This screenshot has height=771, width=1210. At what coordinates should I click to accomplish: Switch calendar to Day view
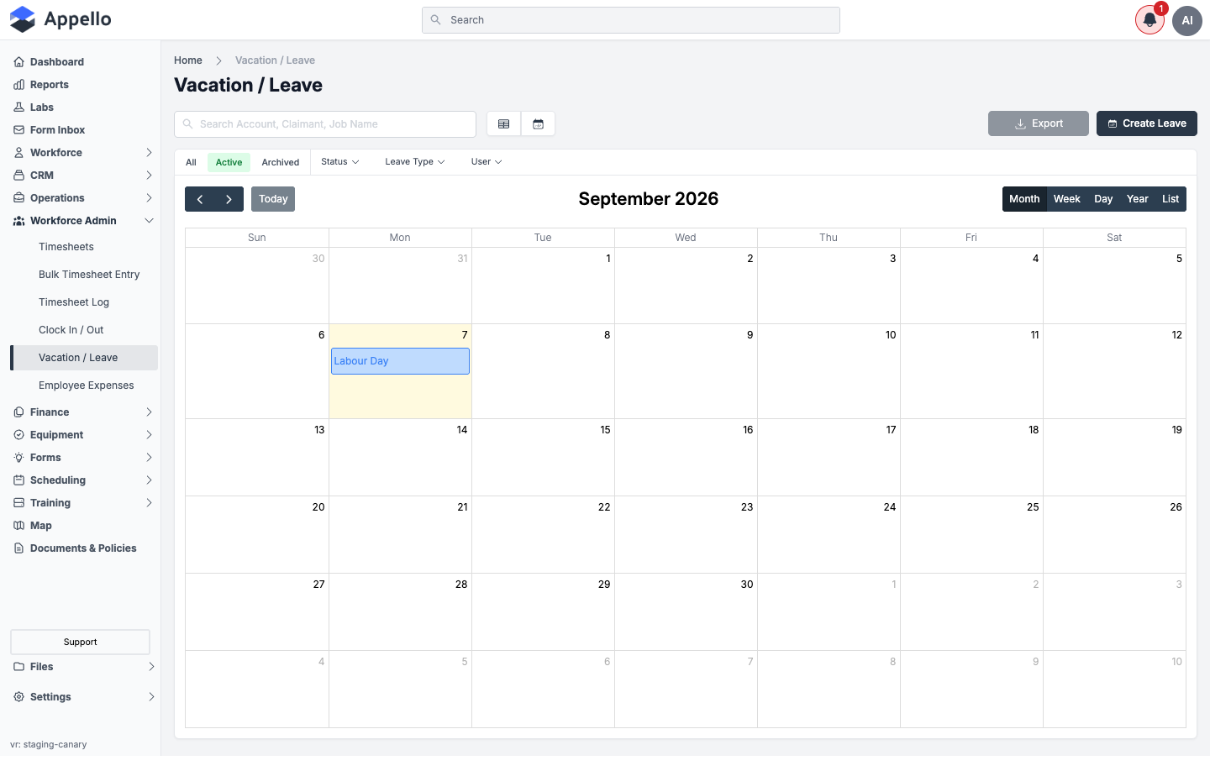click(x=1103, y=199)
